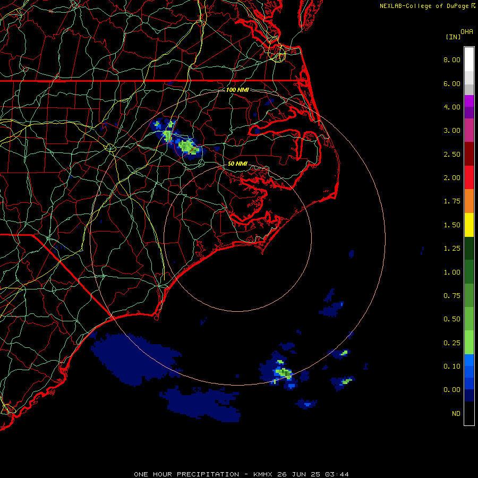
Task: Click the 0.50 legend value
Action: tap(452, 319)
